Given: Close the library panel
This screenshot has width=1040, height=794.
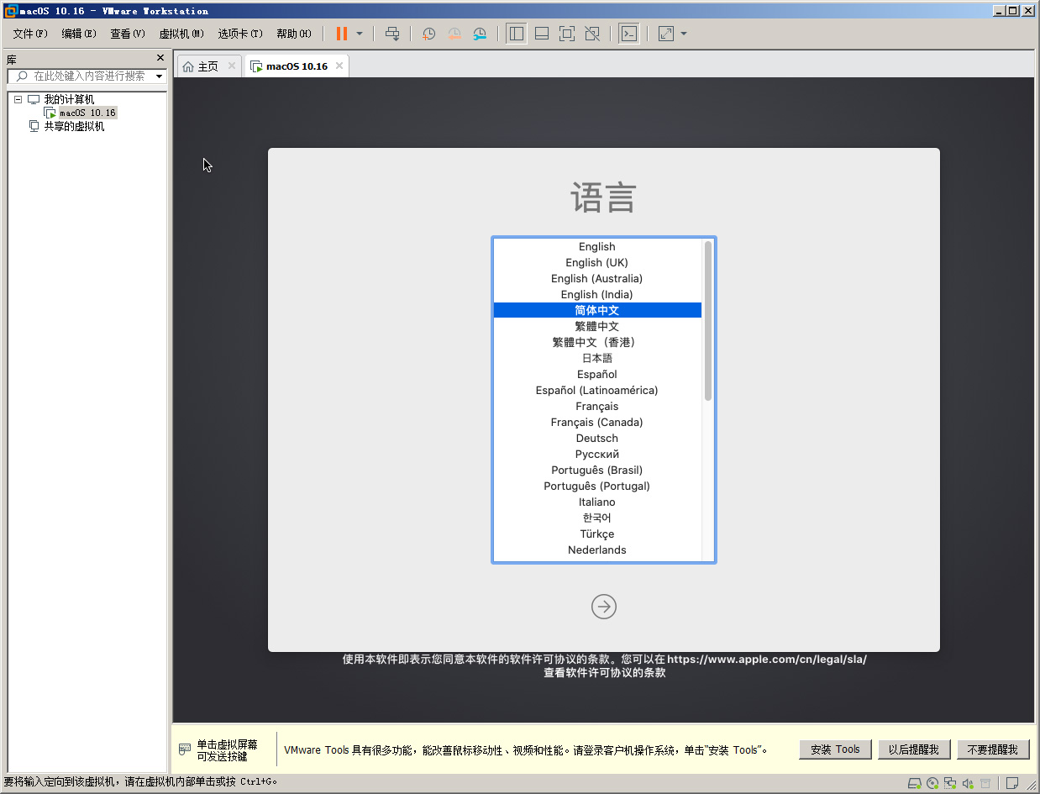Looking at the screenshot, I should click(160, 58).
